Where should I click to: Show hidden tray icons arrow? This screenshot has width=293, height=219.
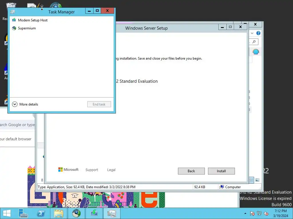[245, 213]
